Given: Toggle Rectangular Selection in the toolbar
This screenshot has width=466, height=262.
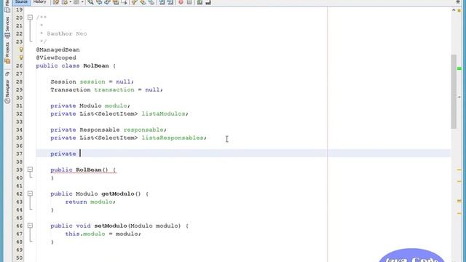Looking at the screenshot, I should tap(125, 2).
